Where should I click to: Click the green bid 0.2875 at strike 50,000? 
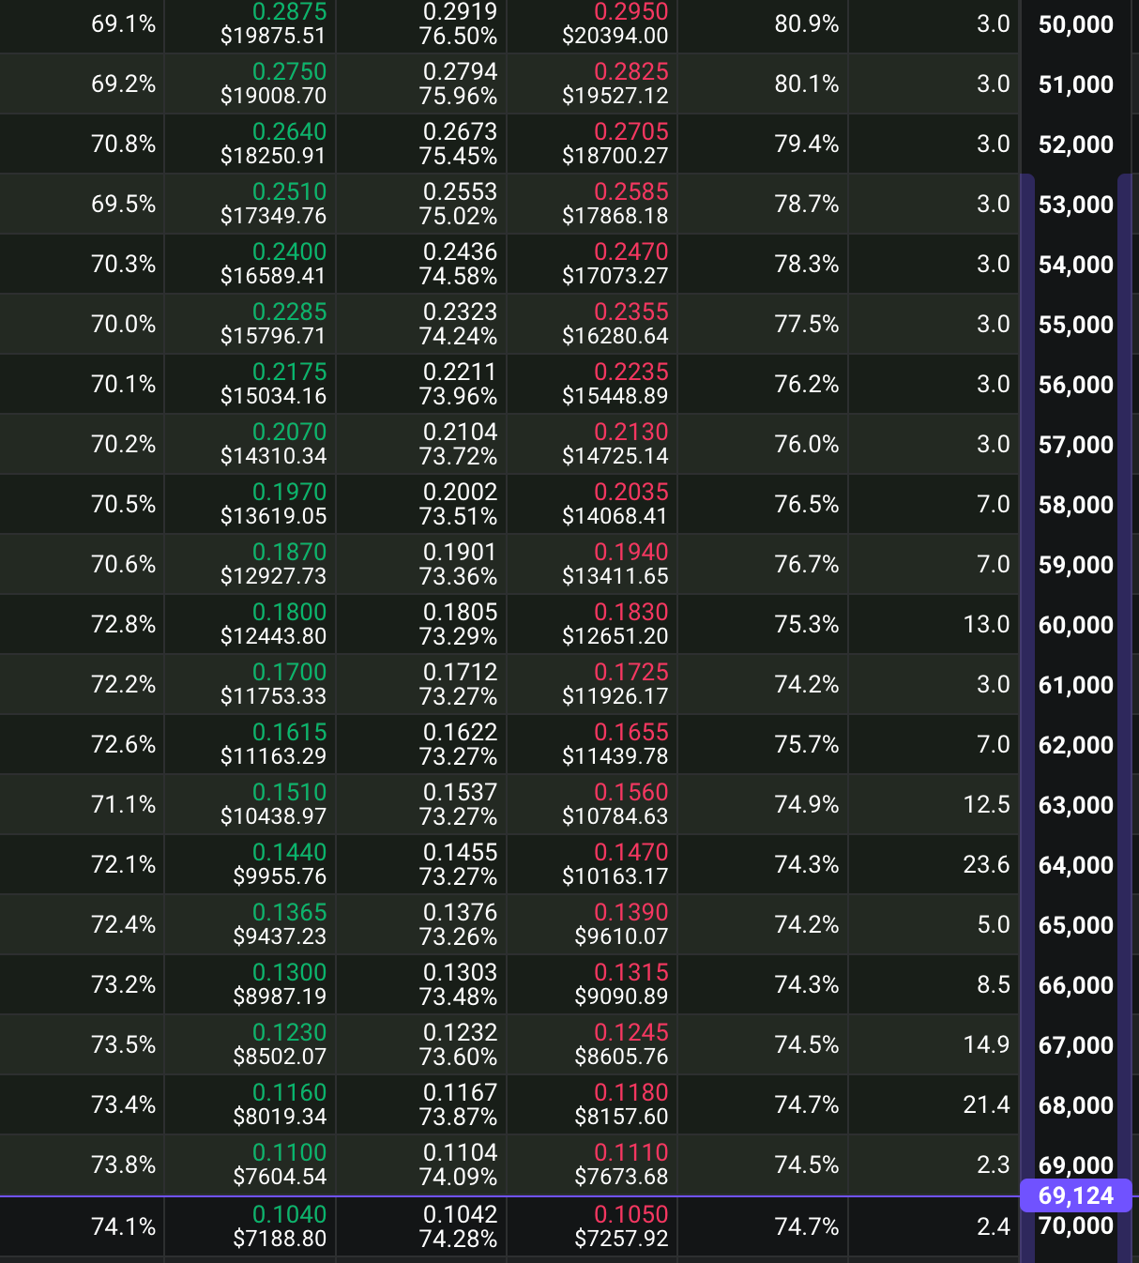[x=291, y=11]
